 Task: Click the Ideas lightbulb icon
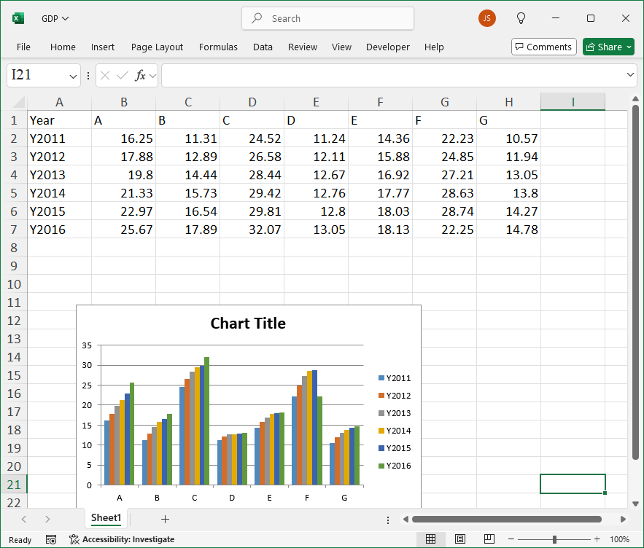click(x=521, y=18)
